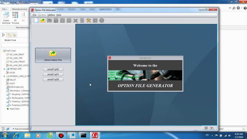
Task: Open recent file uncx01.p01
Action: [x=53, y=74]
